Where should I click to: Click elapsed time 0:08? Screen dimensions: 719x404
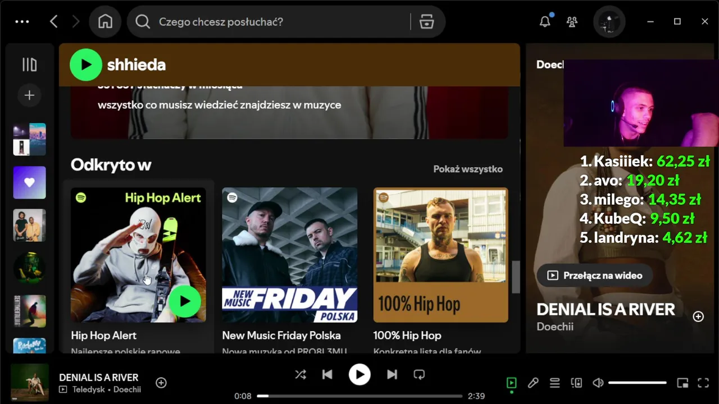pyautogui.click(x=243, y=396)
